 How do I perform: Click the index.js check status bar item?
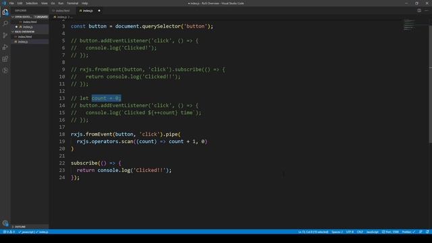click(x=42, y=232)
